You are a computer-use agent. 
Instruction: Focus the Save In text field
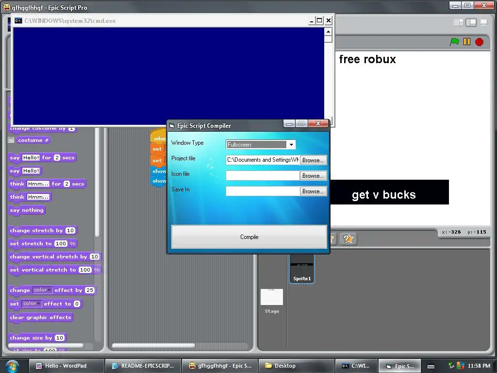tap(263, 191)
